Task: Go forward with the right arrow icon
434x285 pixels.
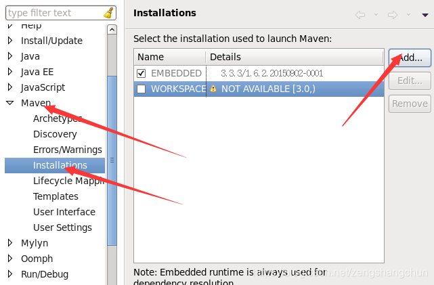Action: (x=393, y=15)
